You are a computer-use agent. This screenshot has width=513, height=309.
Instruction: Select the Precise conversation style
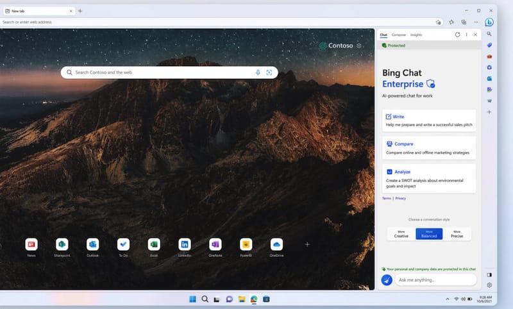pos(457,234)
